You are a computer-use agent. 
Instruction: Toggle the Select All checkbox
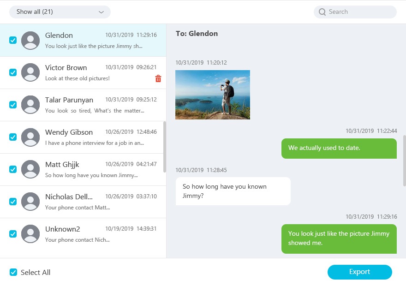13,272
